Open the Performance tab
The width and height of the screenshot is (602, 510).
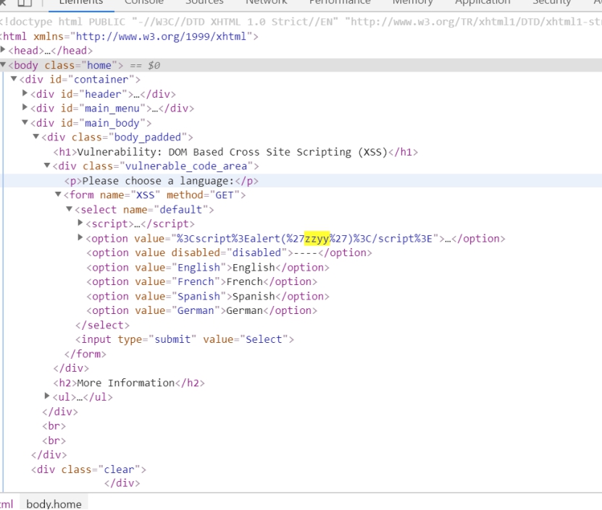(x=340, y=2)
